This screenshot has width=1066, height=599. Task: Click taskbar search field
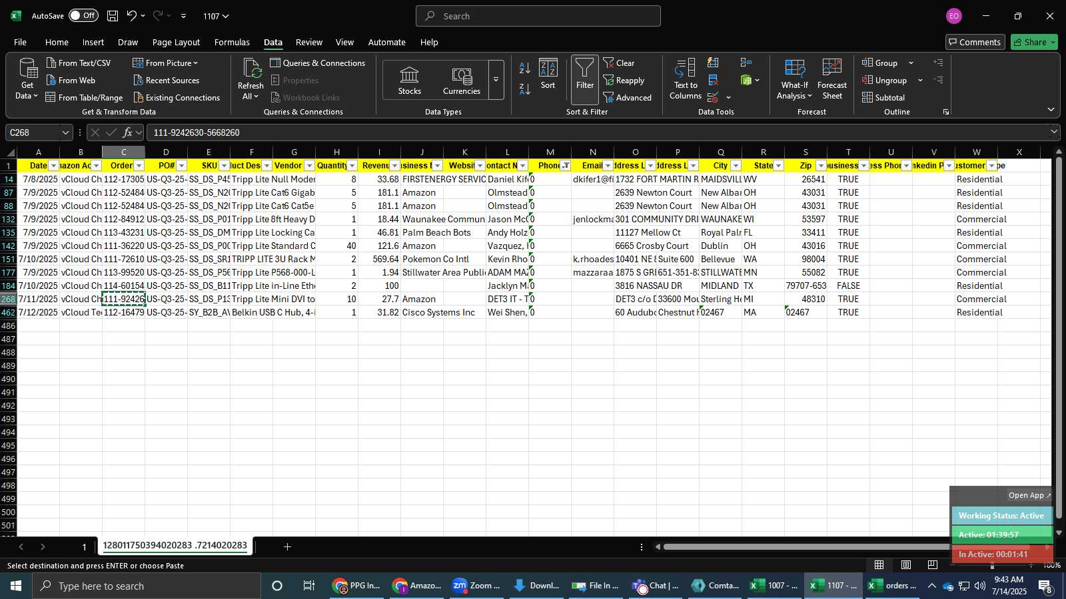(x=147, y=586)
